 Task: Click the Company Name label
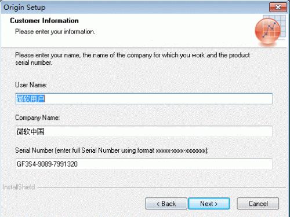pos(38,117)
